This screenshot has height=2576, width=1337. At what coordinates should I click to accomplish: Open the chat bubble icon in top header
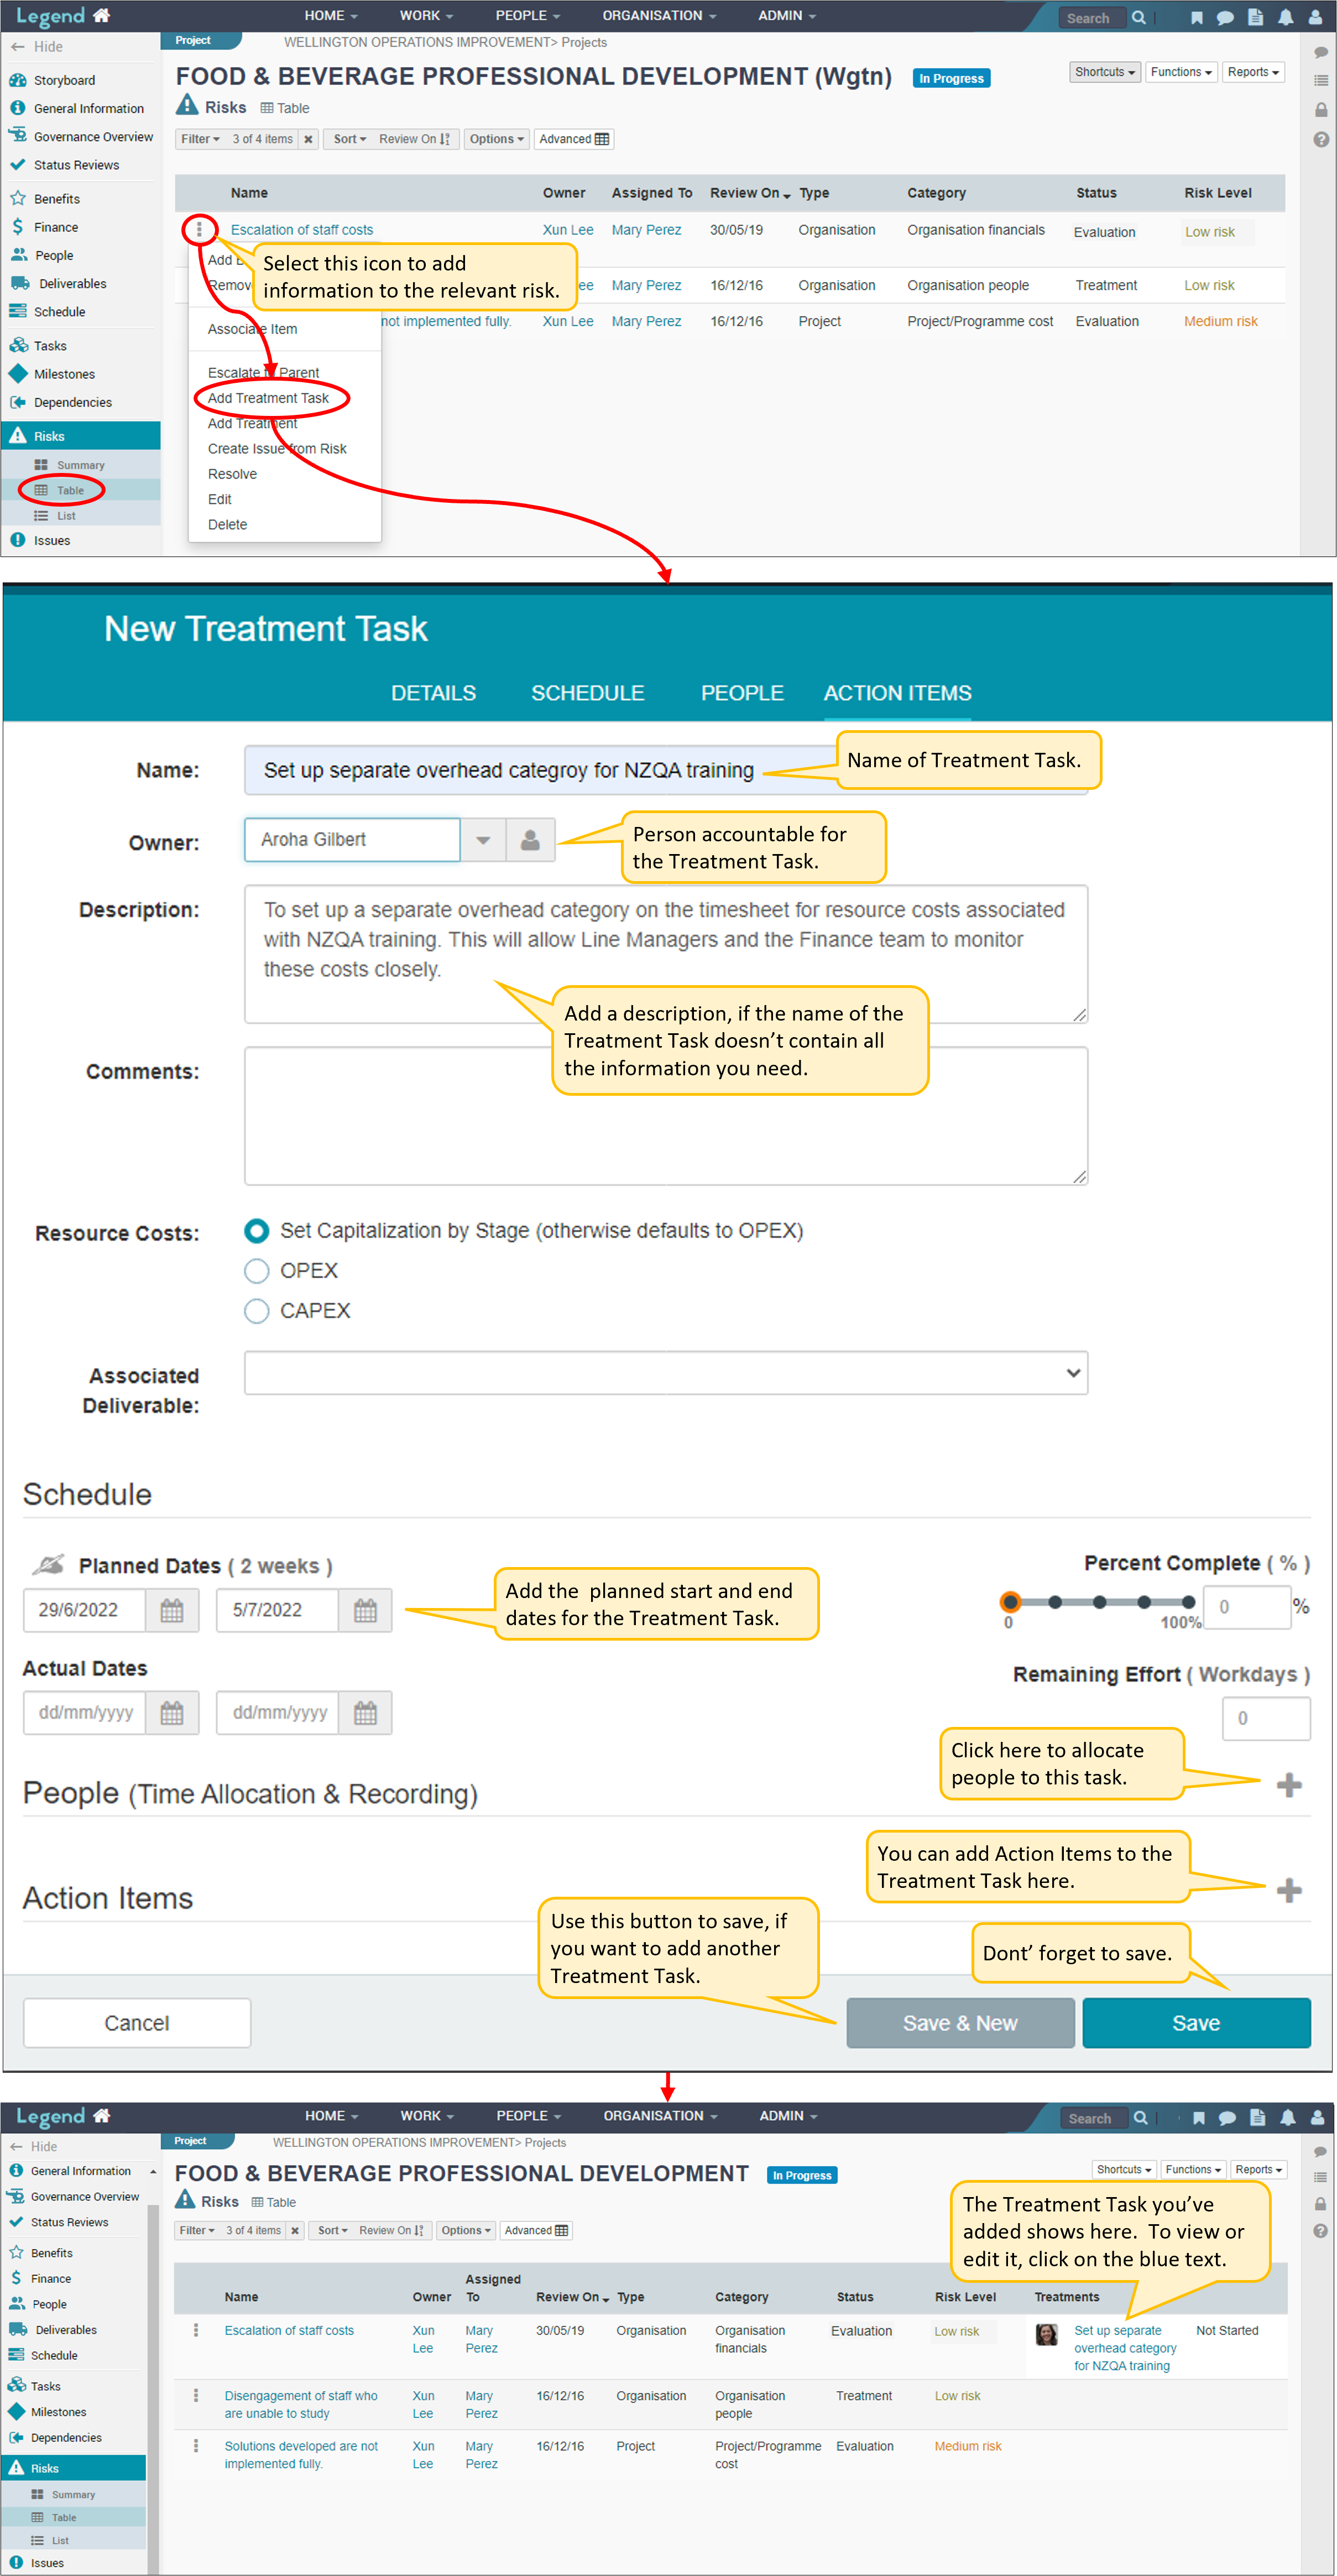pos(1225,17)
